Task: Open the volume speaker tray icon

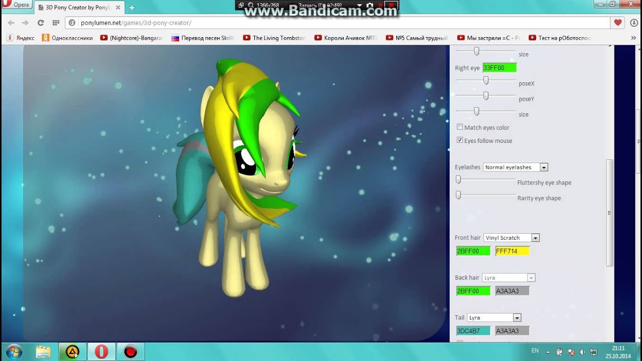Action: coord(582,352)
